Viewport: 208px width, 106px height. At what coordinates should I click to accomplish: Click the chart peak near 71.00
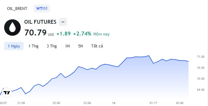pyautogui.click(x=149, y=56)
